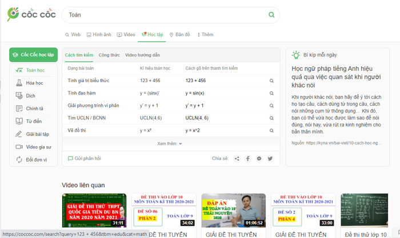400x238 pixels.
Task: Click search icon for Tính đạo hàm row
Action: pyautogui.click(x=271, y=93)
